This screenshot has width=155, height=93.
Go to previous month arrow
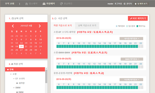coord(13,26)
